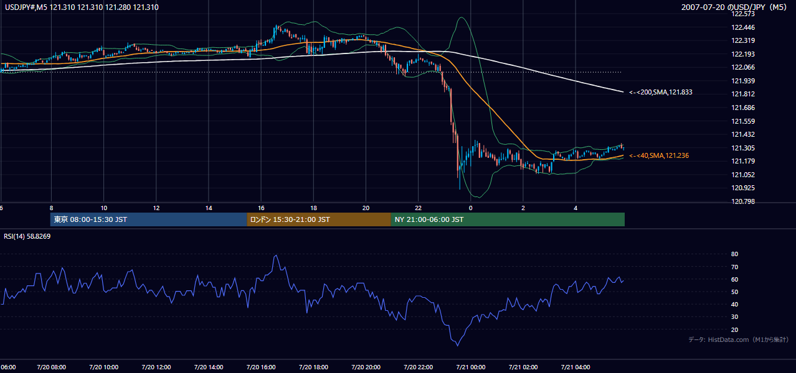The image size is (796, 373).
Task: Click hour label 14 under the price chart
Action: (x=209, y=208)
